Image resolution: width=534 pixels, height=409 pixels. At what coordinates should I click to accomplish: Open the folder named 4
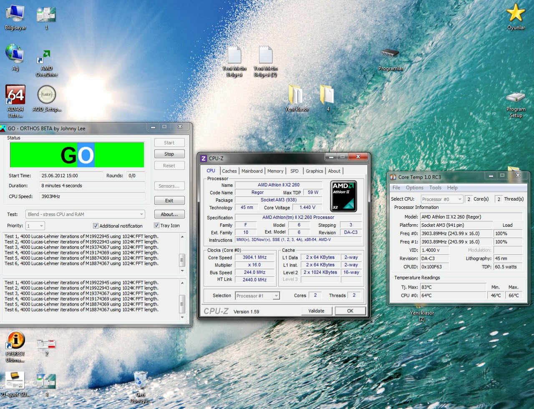(328, 98)
